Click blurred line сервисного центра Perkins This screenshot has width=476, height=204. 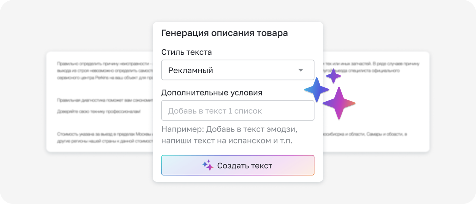105,78
